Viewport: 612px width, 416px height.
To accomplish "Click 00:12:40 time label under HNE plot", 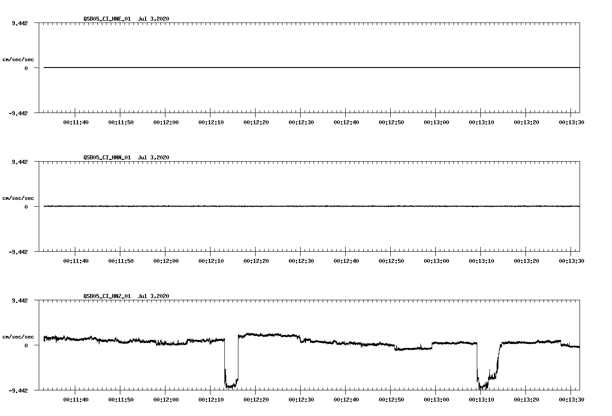I will click(346, 122).
